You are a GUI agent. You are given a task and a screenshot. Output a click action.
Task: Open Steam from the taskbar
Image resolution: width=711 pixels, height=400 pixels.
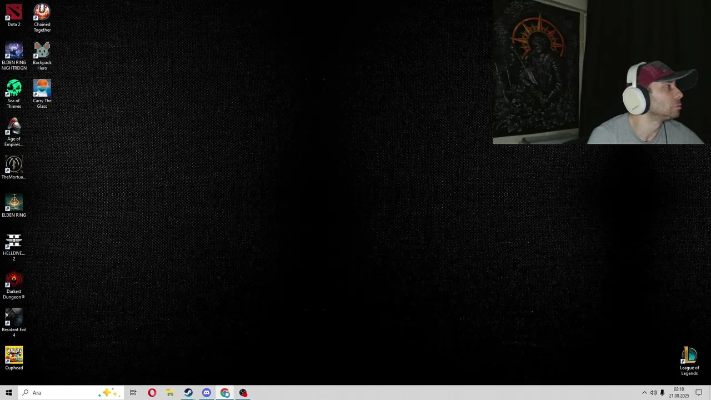click(188, 393)
